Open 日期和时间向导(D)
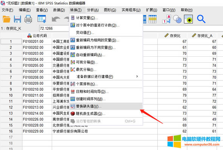Image resolution: width=223 pixels, height=150 pixels. pyautogui.click(x=106, y=91)
